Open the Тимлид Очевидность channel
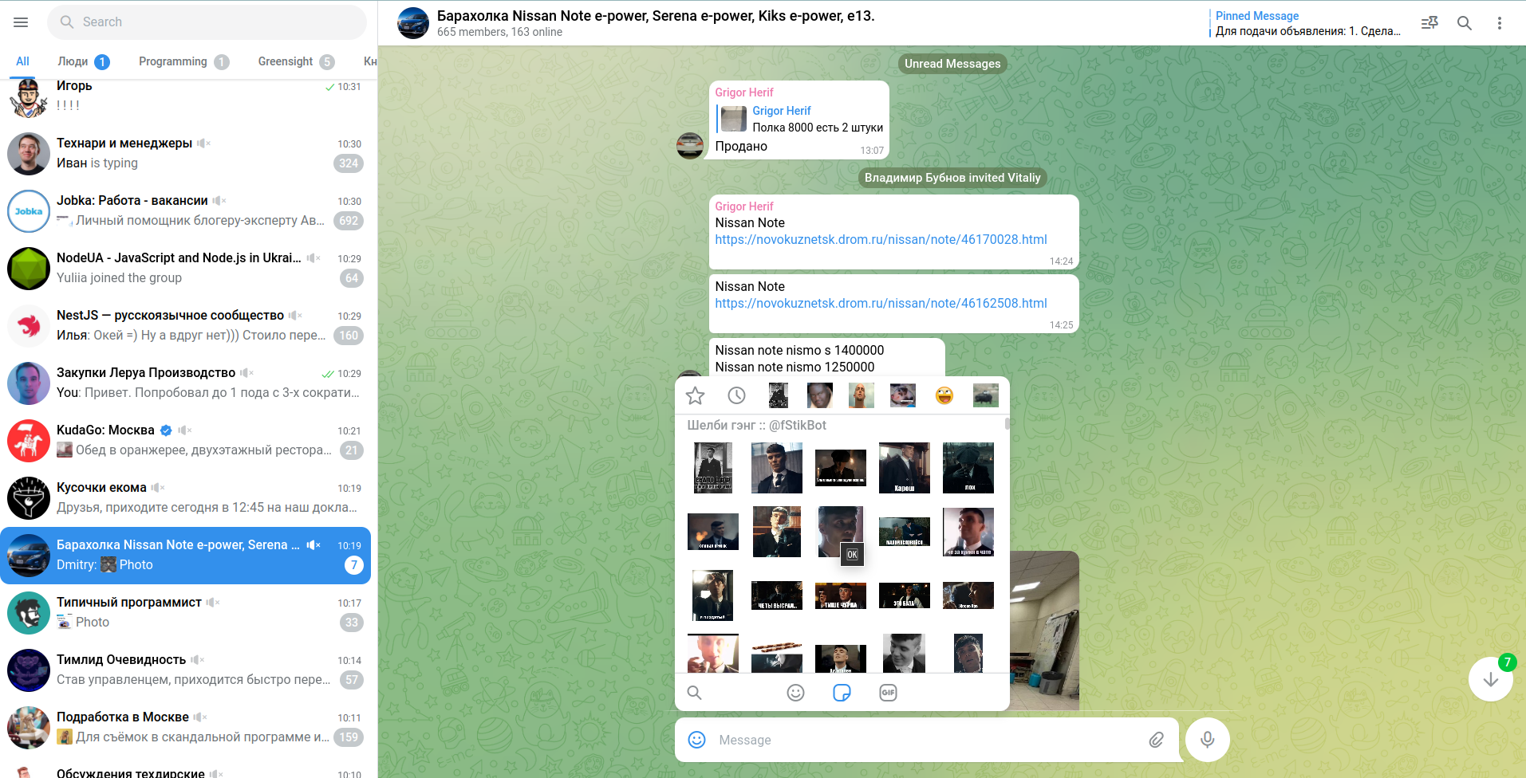This screenshot has height=778, width=1526. pos(186,670)
